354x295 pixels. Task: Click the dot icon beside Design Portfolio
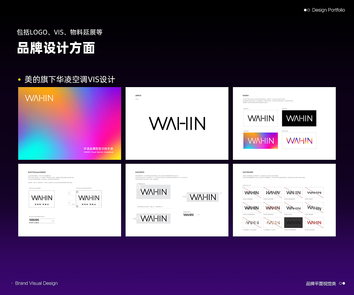pos(307,10)
